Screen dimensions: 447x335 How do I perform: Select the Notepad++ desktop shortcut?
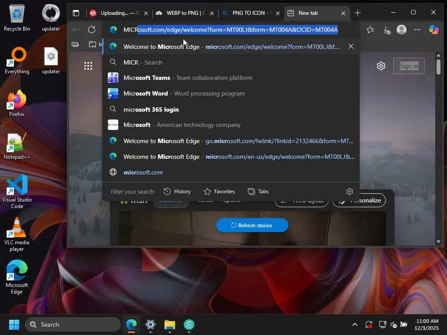point(17,147)
